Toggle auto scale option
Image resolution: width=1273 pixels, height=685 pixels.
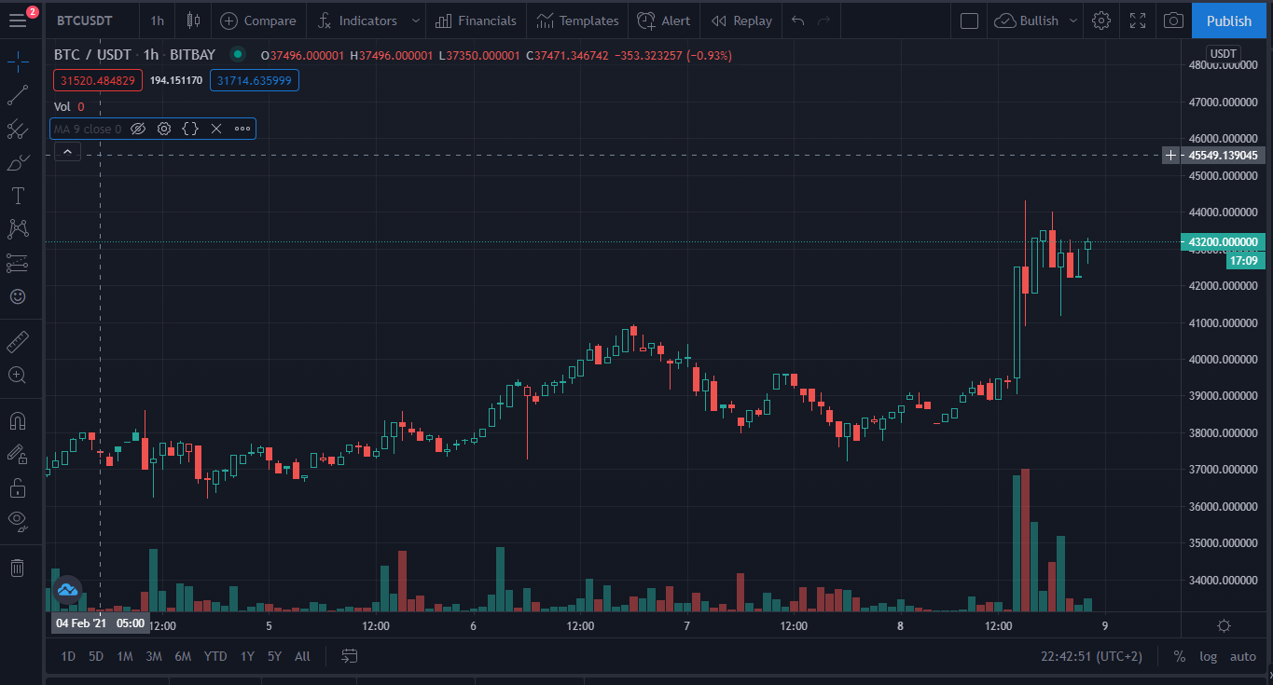point(1243,656)
